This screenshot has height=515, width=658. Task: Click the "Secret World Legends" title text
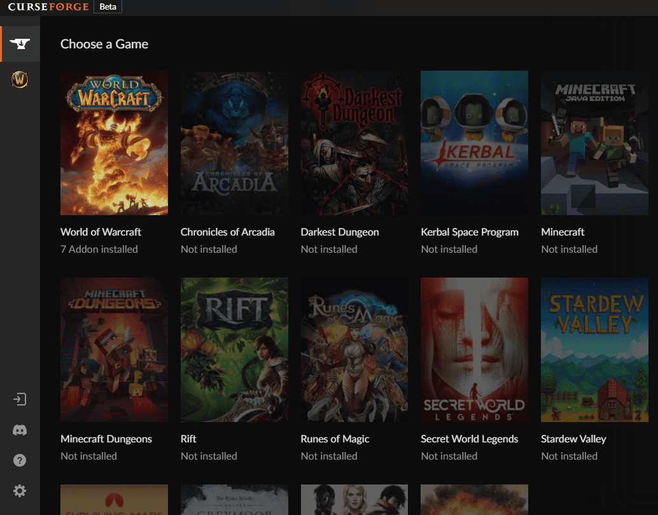(x=470, y=439)
